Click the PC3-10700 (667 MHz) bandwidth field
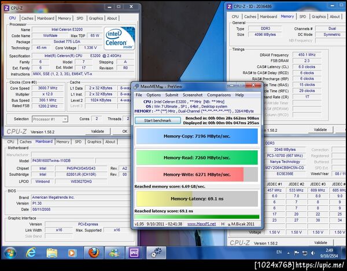This screenshot has height=271, width=347. click(x=285, y=155)
